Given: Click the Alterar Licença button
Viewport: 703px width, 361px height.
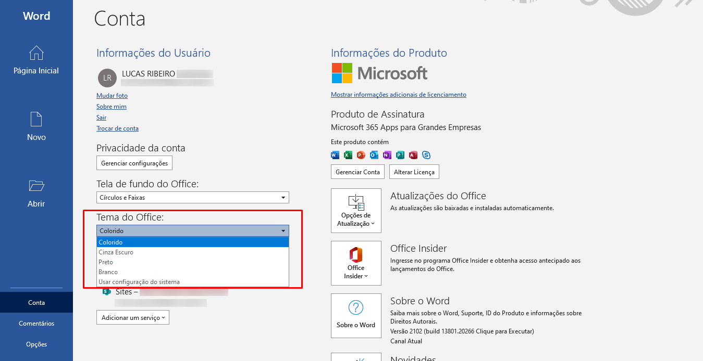Looking at the screenshot, I should 414,172.
